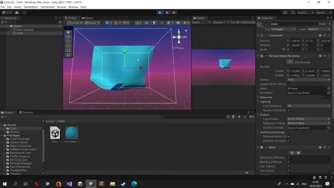334x188 pixels.
Task: Open Cloth component three-dot menu
Action: click(329, 147)
